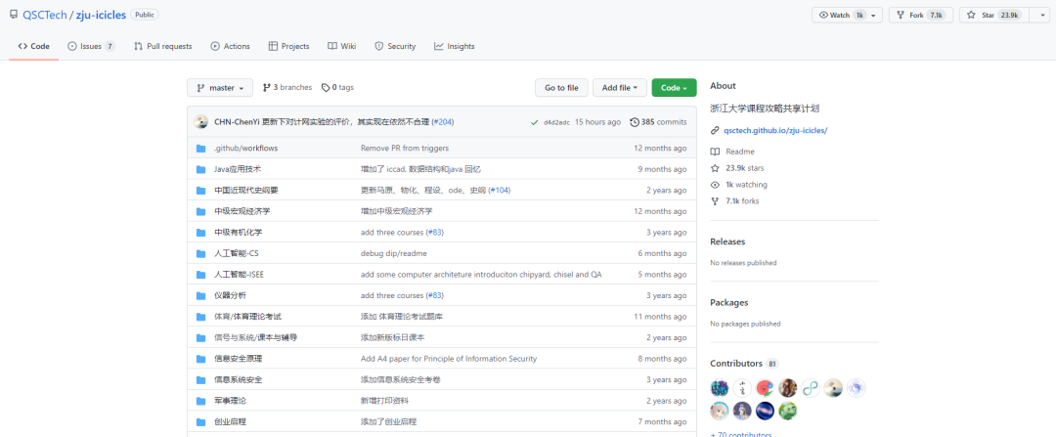The height and width of the screenshot is (437, 1056).
Task: Open the 'debug dip/readme' commit message
Action: [x=394, y=254]
